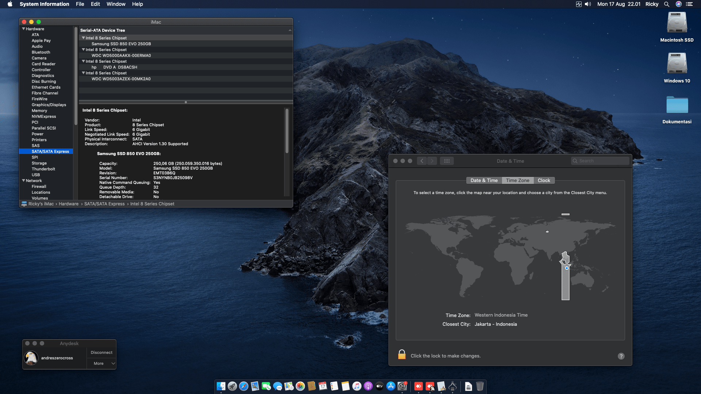Open the App Store from the Dock
The width and height of the screenshot is (701, 394).
coord(391,386)
